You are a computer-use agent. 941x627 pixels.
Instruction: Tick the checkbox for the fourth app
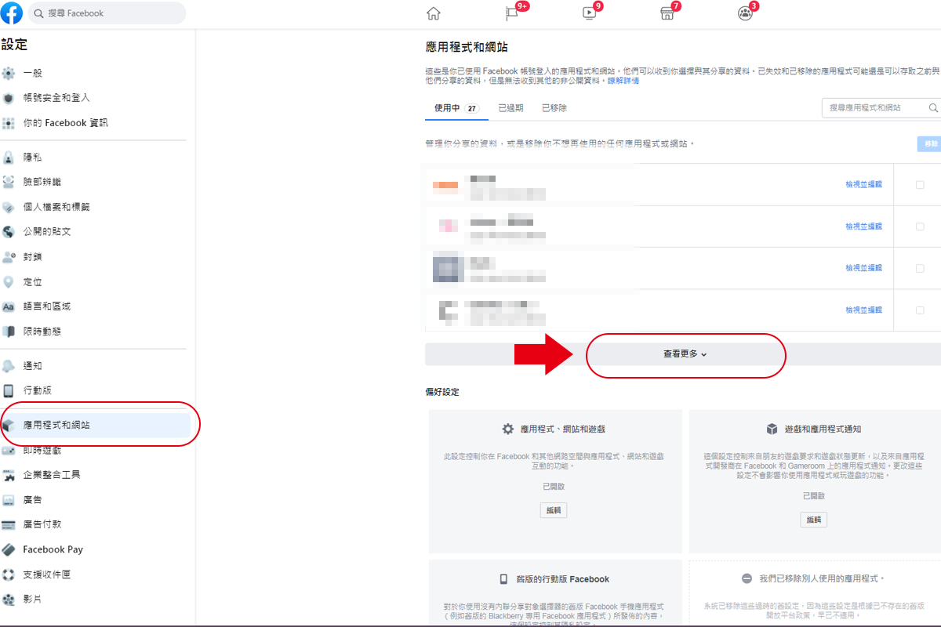(x=920, y=310)
